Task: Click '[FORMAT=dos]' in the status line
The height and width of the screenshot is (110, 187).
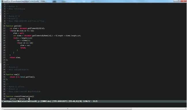Action: pyautogui.click(x=46, y=101)
